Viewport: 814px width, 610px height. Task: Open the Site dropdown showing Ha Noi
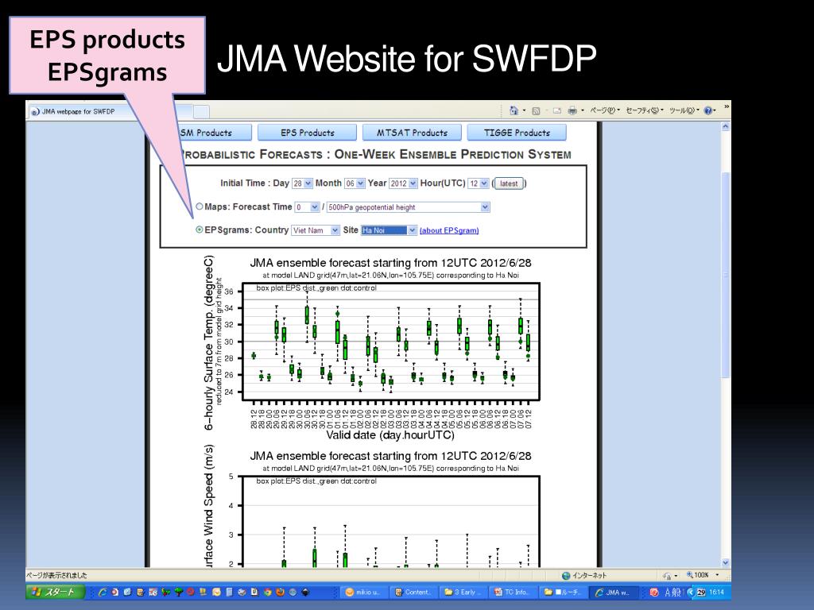click(389, 230)
